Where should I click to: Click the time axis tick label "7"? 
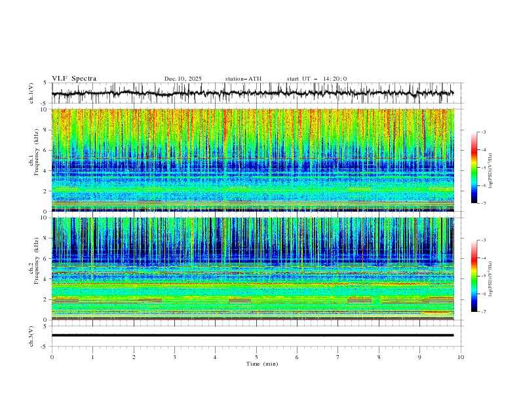(x=337, y=357)
